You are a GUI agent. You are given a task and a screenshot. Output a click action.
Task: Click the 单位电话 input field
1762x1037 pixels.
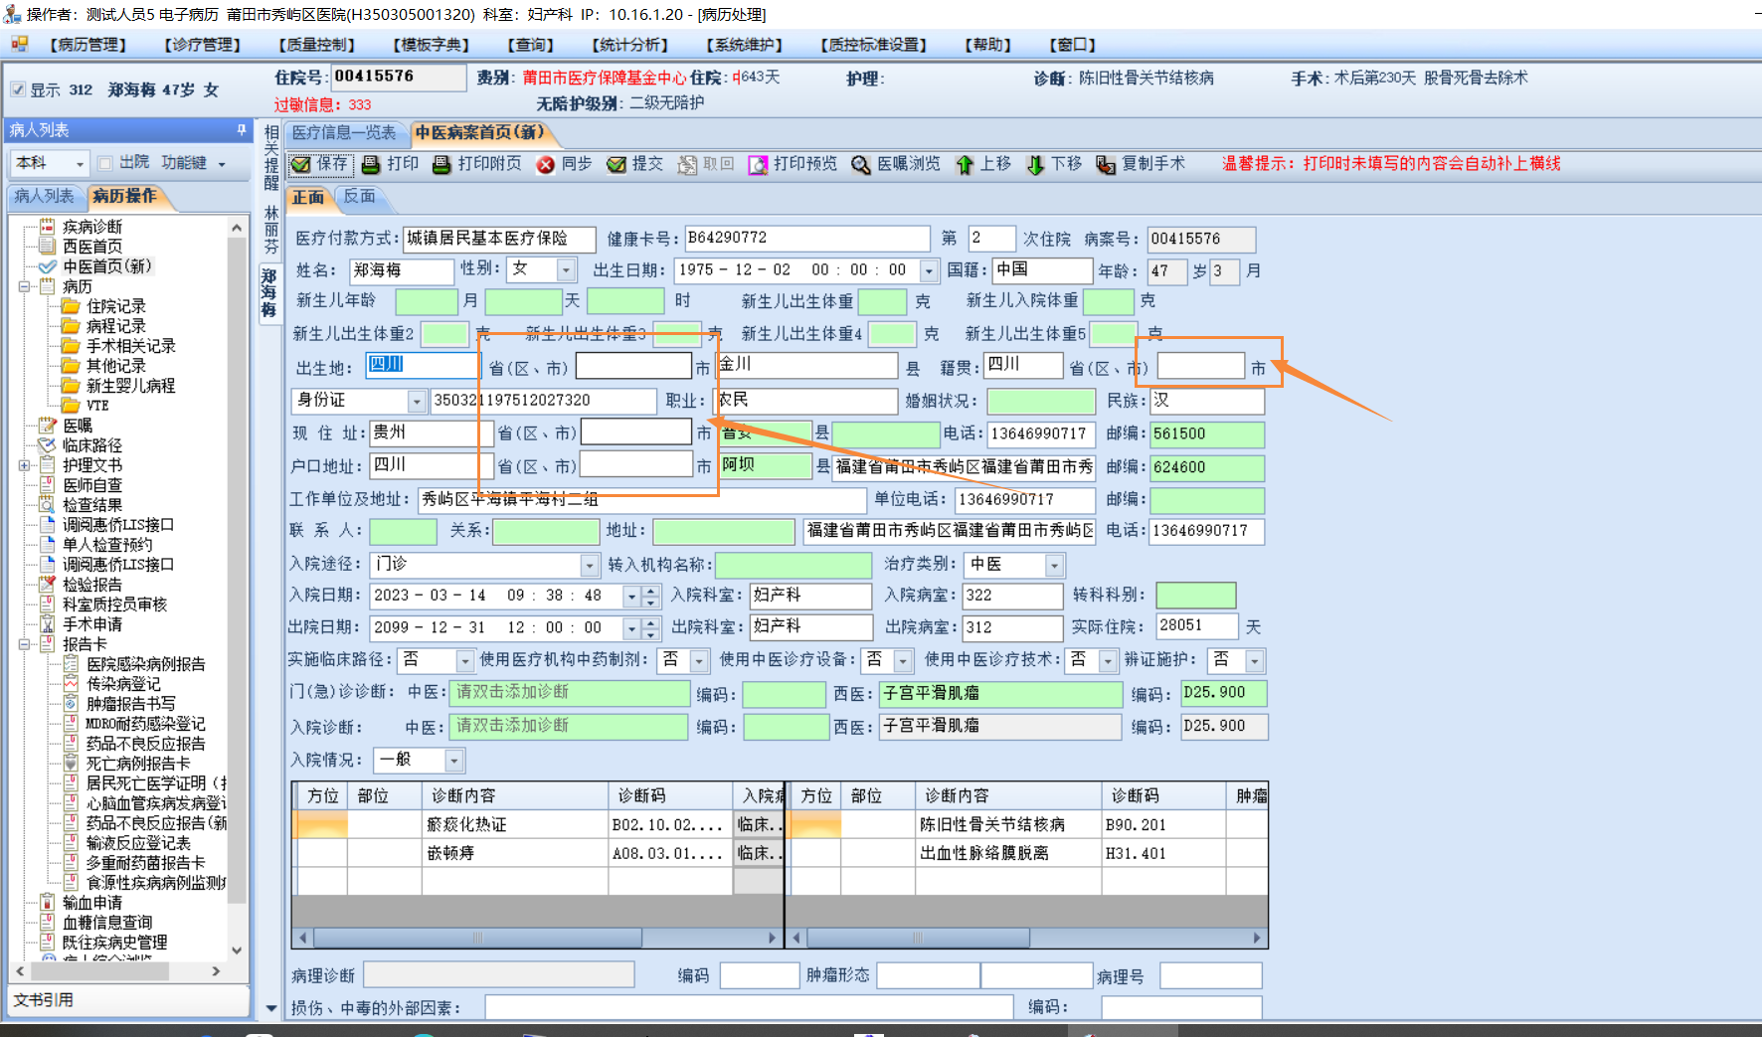(1025, 499)
